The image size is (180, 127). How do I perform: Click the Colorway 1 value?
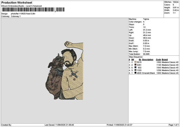[x=16, y=16]
